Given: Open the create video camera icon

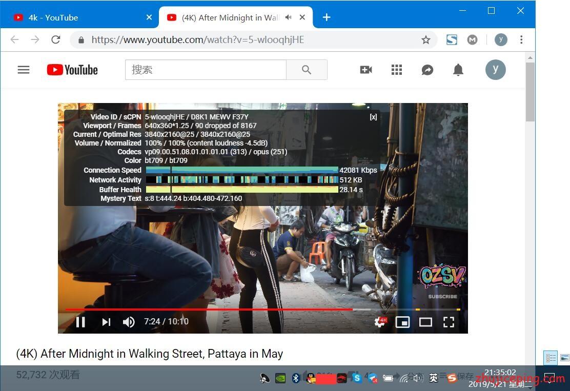Looking at the screenshot, I should tap(366, 70).
